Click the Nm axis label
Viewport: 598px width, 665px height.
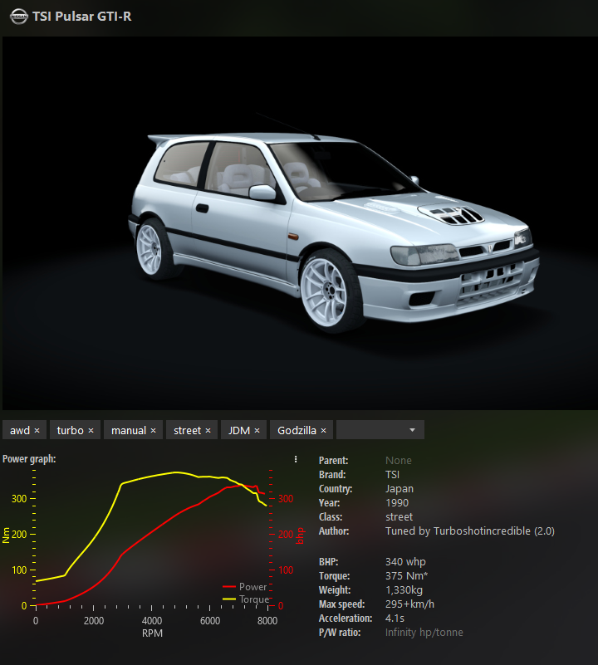[x=6, y=535]
